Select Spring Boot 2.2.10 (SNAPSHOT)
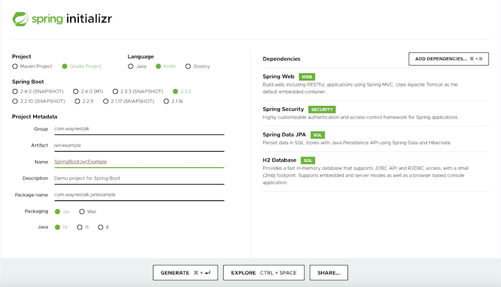The image size is (501, 287). [15, 102]
